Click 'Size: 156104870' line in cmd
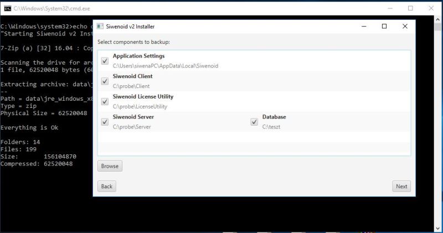Image resolution: width=443 pixels, height=233 pixels. pyautogui.click(x=38, y=157)
